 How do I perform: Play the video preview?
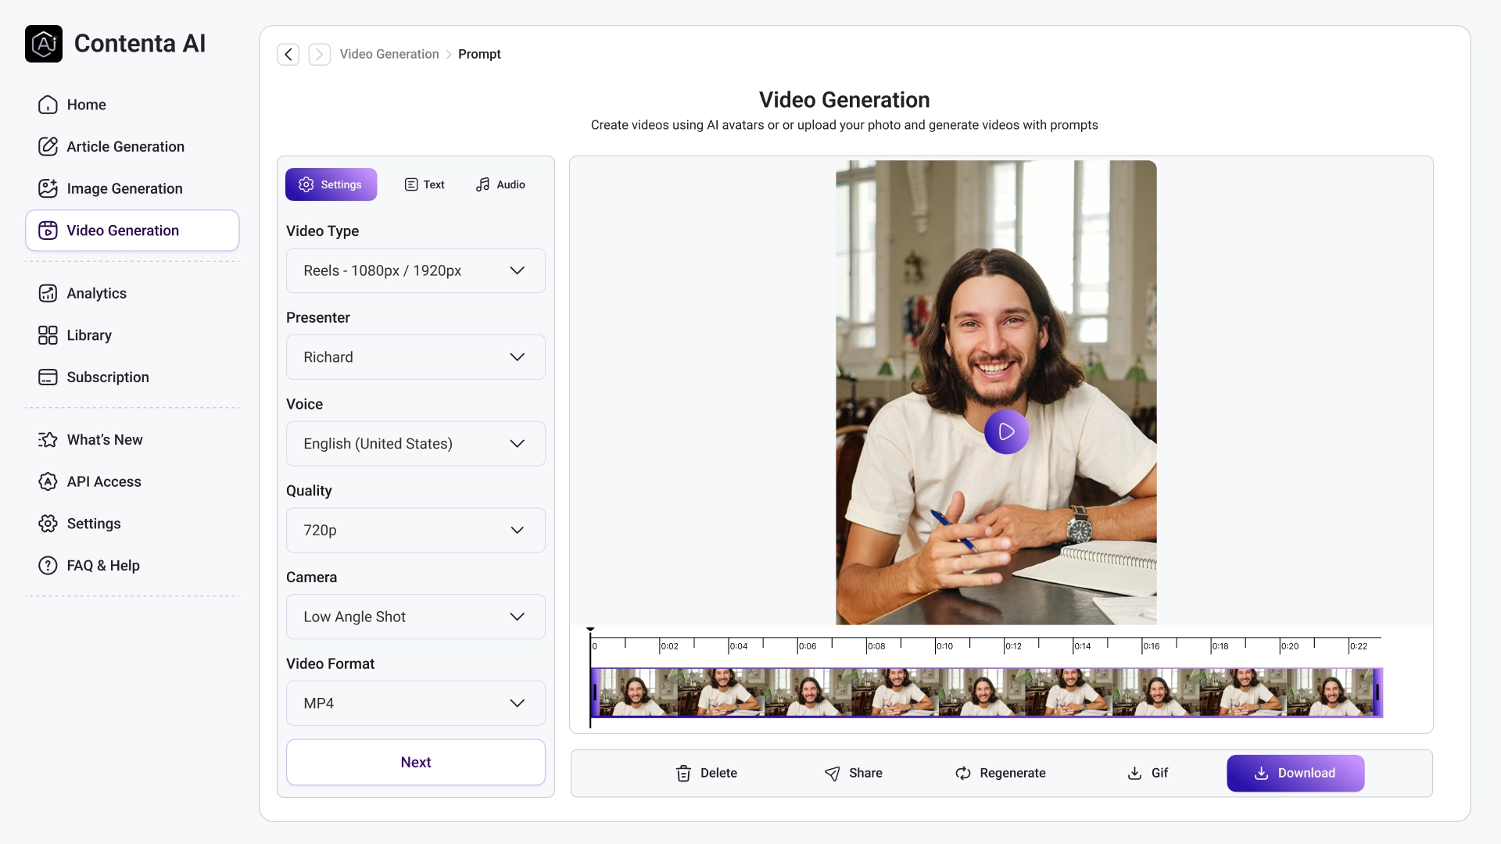1006,431
